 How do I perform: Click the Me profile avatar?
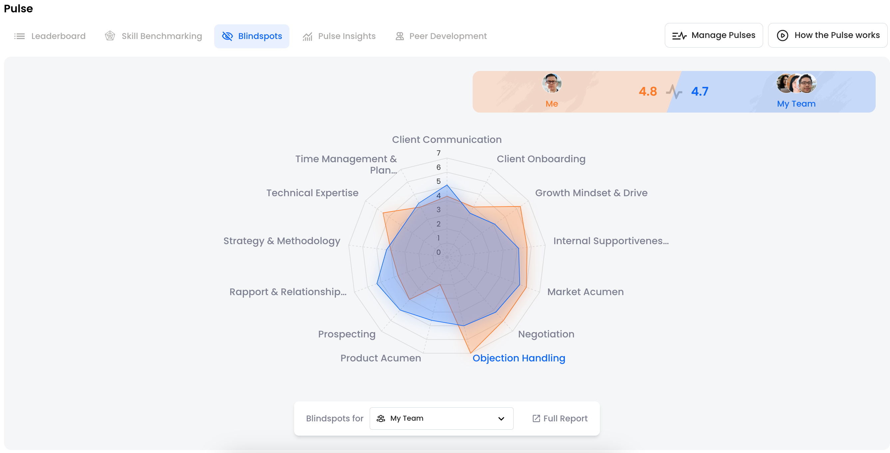(x=551, y=83)
